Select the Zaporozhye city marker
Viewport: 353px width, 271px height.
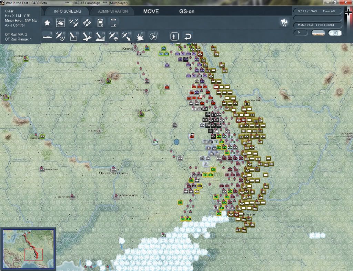(x=117, y=197)
